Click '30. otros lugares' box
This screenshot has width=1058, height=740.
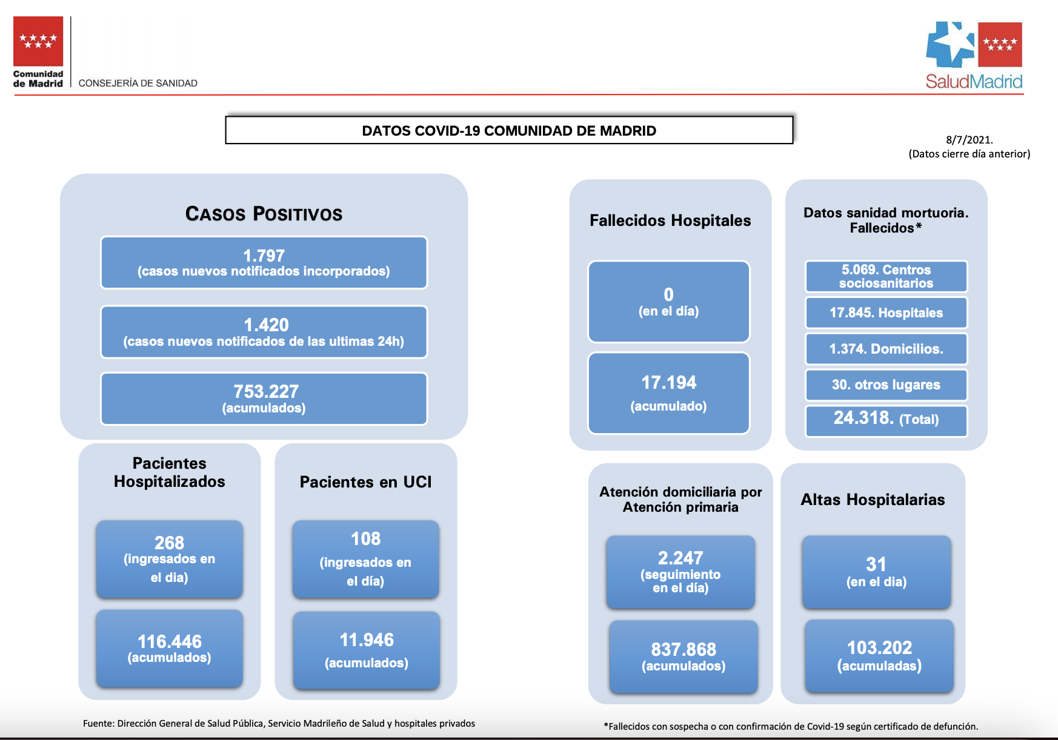[x=886, y=385]
